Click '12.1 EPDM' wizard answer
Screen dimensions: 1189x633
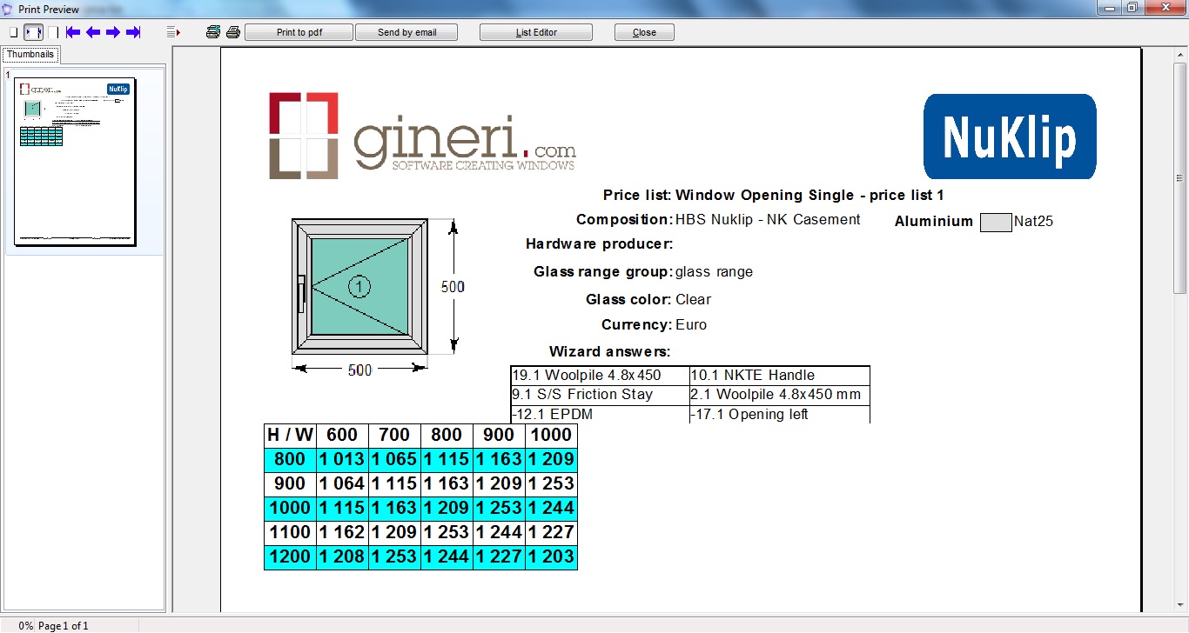pos(552,415)
